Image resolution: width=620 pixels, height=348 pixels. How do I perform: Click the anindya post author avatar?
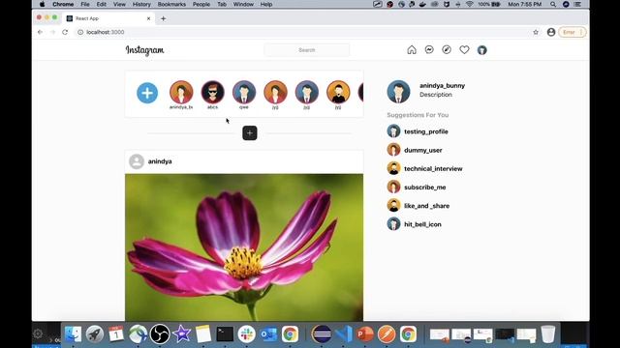point(137,161)
